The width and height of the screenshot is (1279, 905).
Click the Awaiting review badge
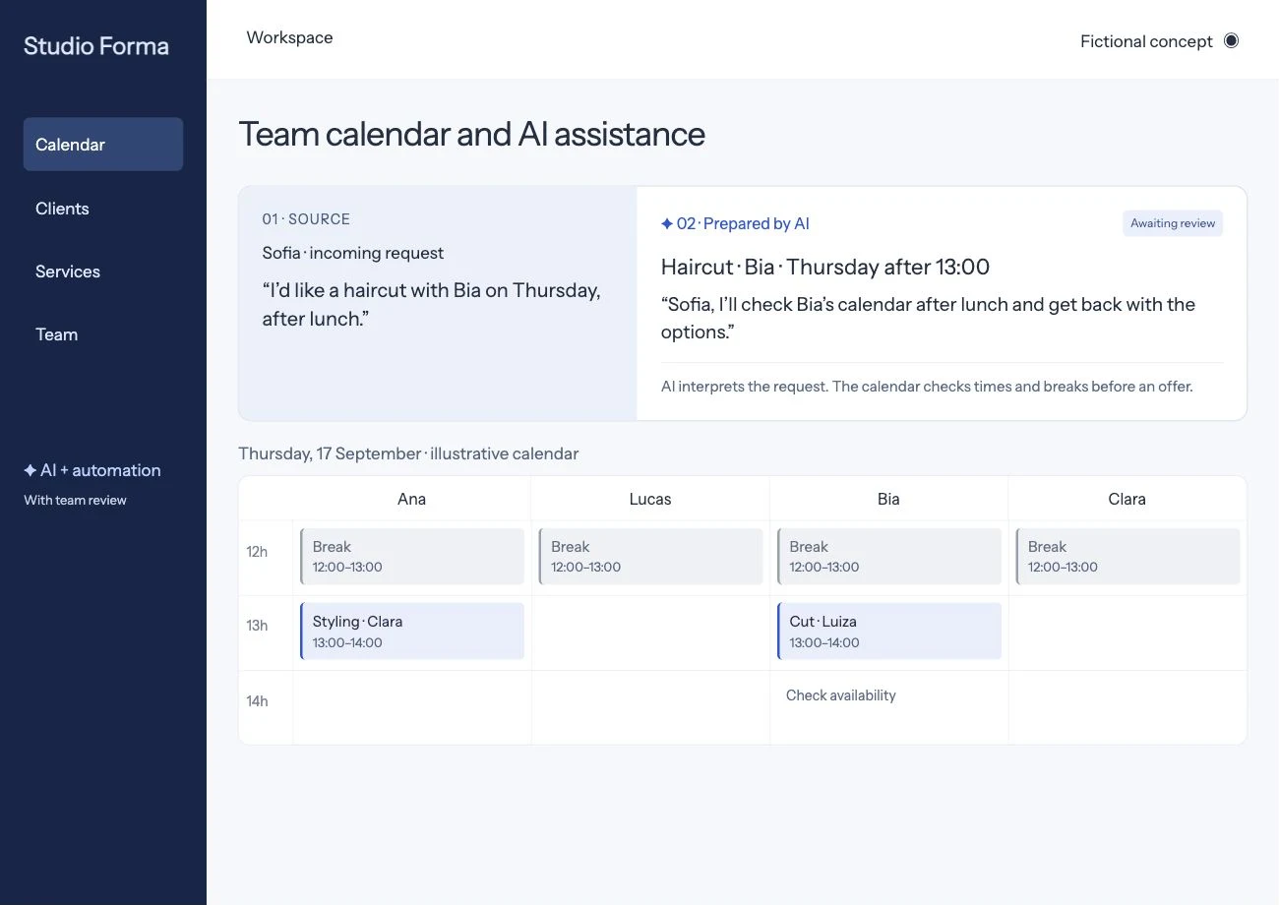(1173, 223)
